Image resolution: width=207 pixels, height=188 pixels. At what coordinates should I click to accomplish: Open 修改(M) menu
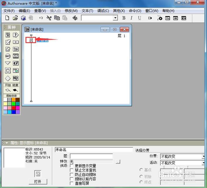click(71, 11)
